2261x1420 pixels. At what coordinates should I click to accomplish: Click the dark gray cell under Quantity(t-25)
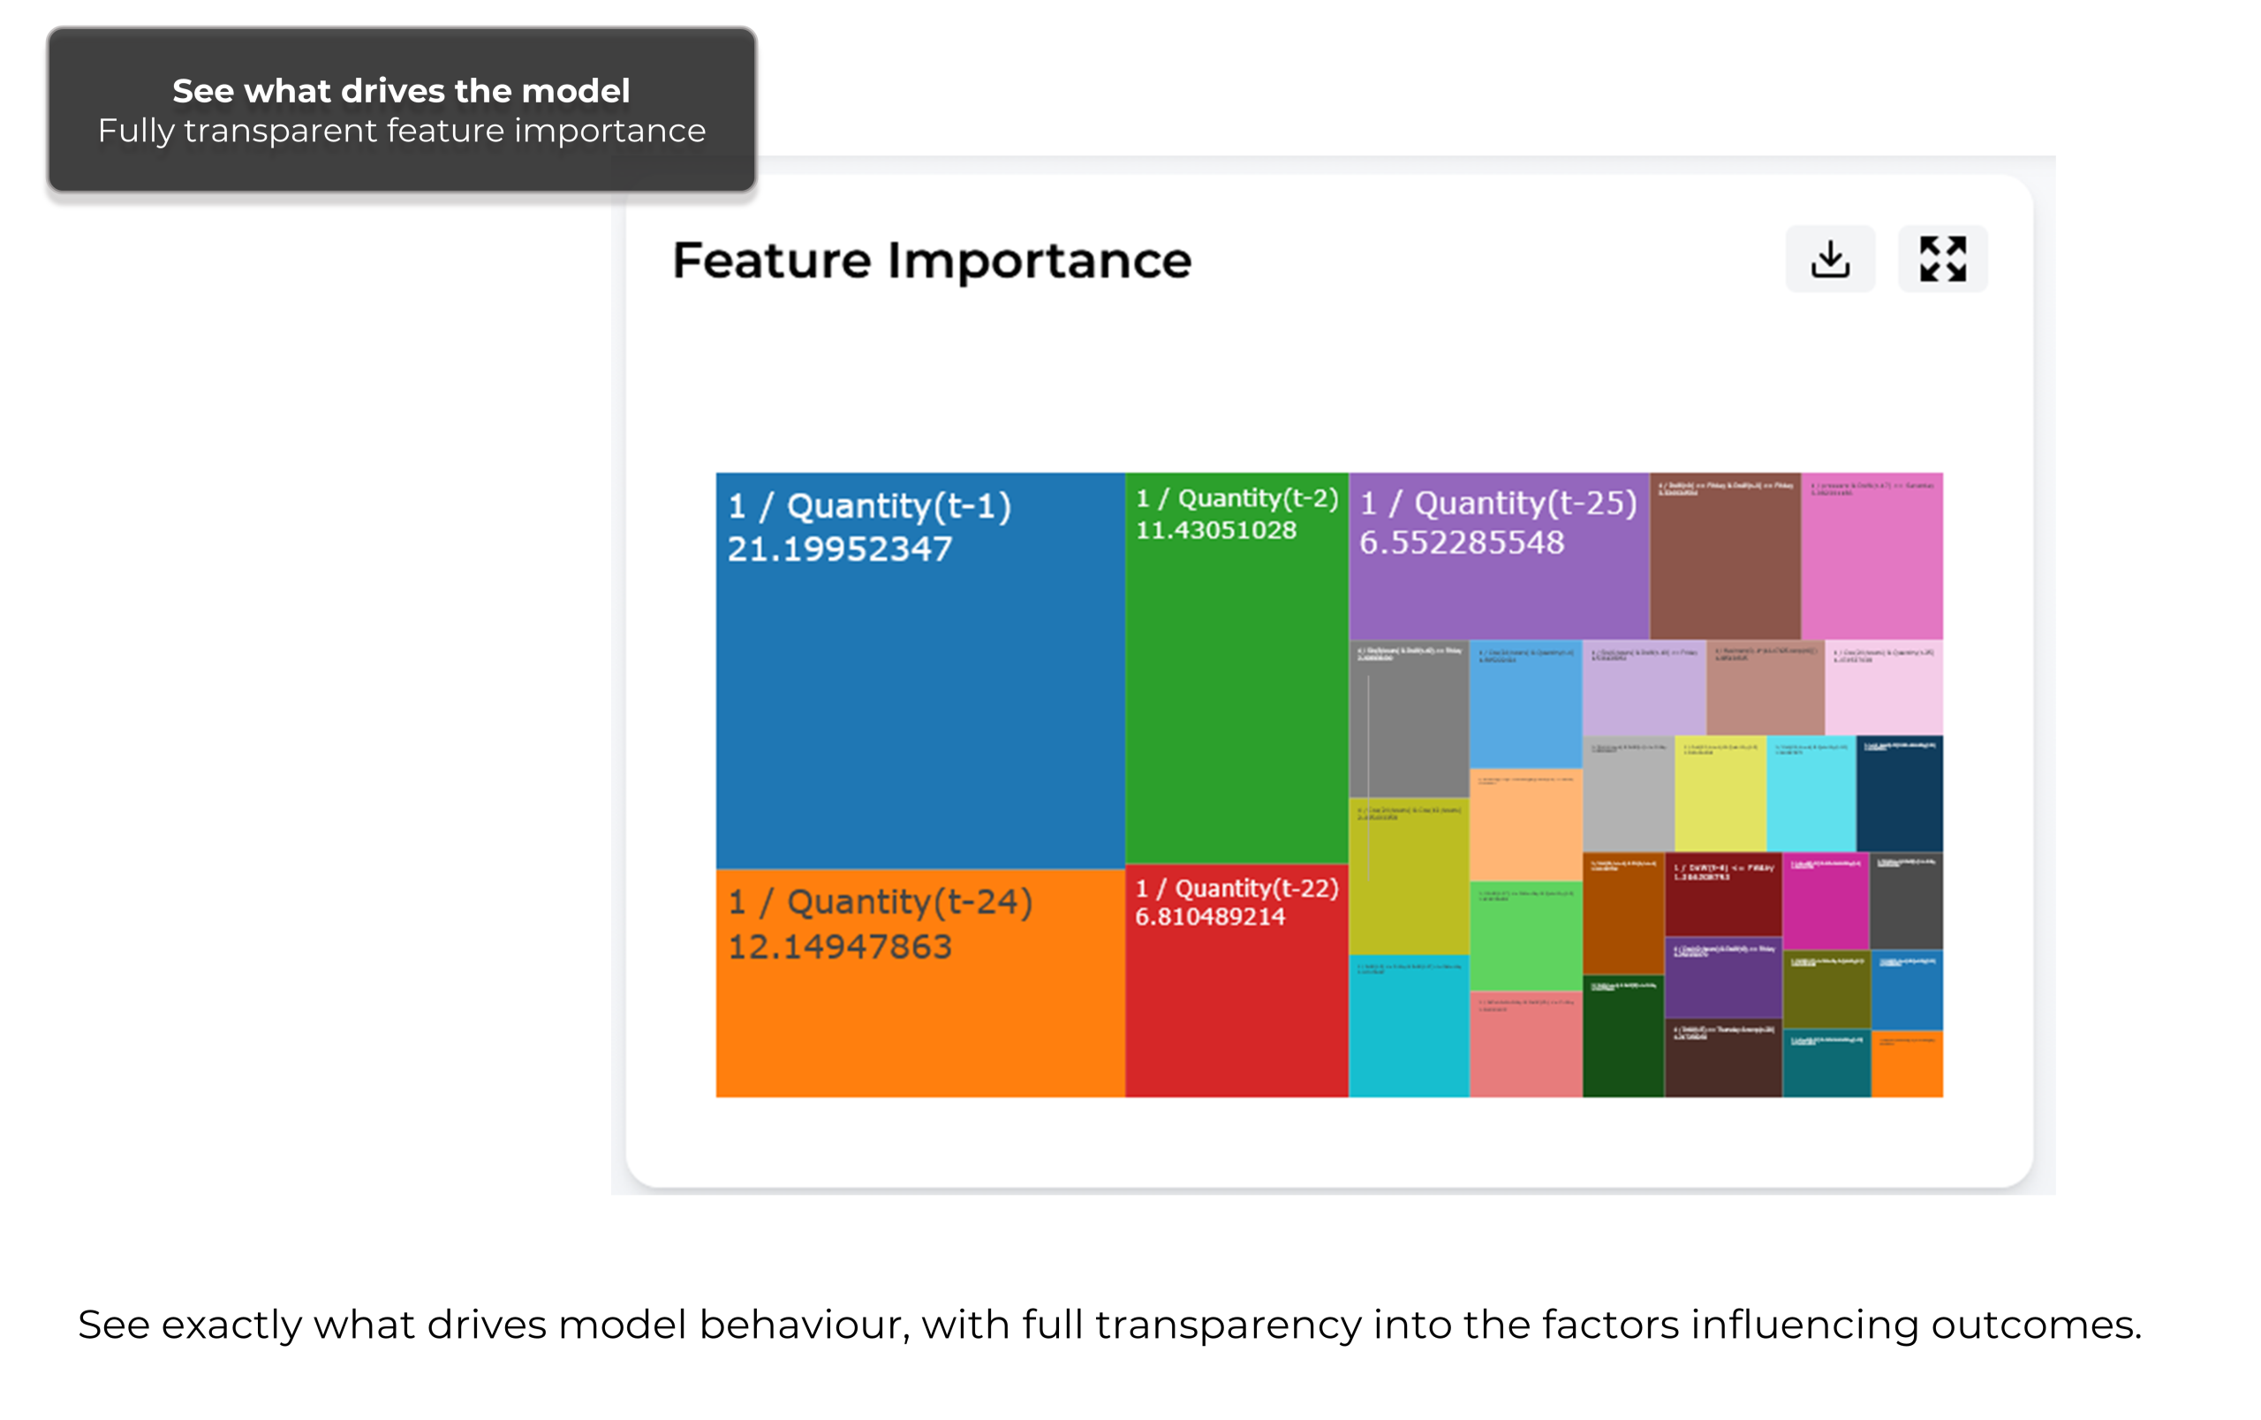pyautogui.click(x=1409, y=719)
